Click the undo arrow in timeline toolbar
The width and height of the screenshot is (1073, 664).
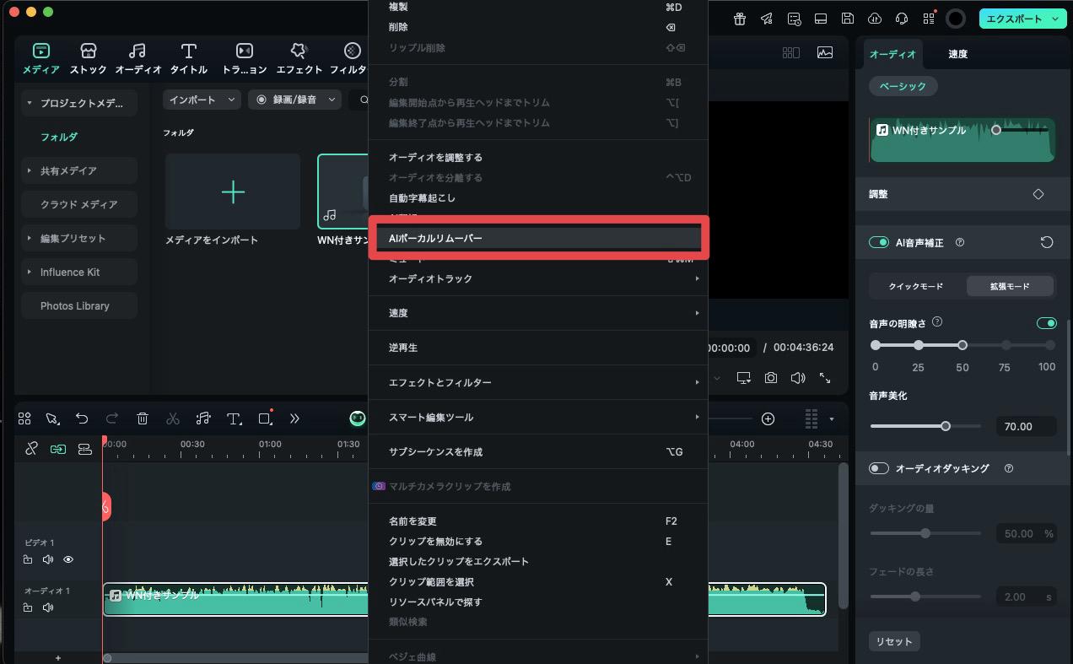click(x=82, y=418)
